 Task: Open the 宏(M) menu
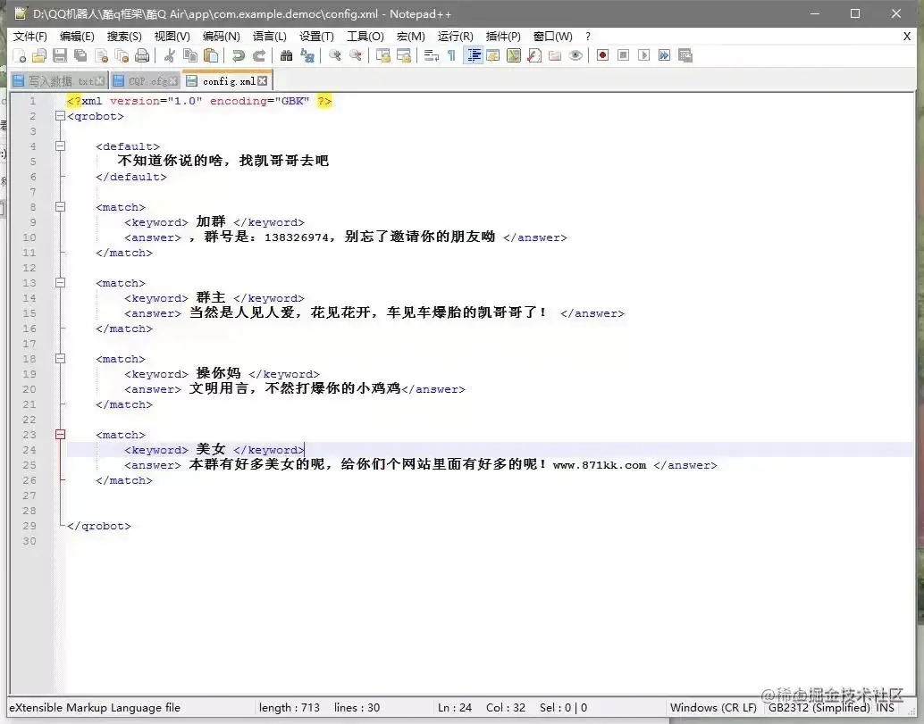[411, 37]
